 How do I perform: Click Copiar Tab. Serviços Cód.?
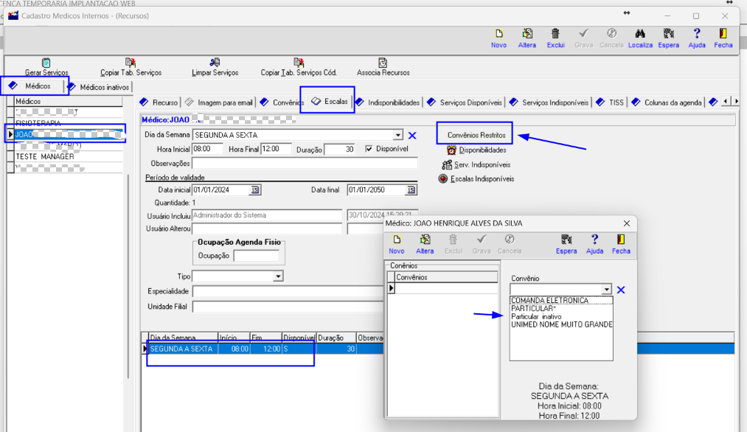coord(299,67)
